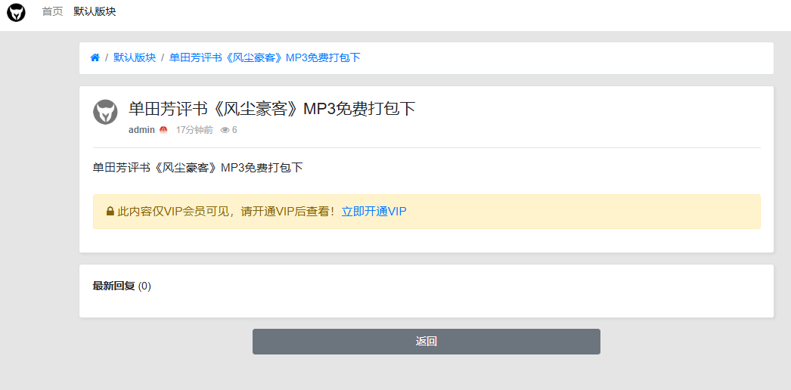Screen dimensions: 791x390
Task: Click the author avatar beside the post title
Action: point(105,112)
